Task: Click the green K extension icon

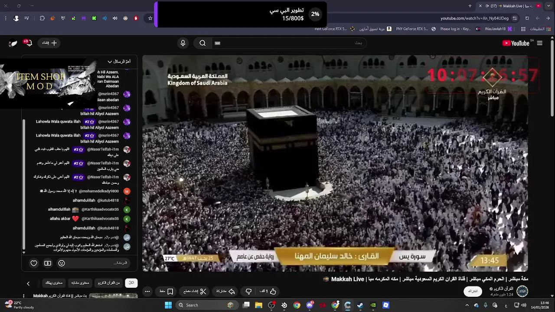Action: coord(94,18)
